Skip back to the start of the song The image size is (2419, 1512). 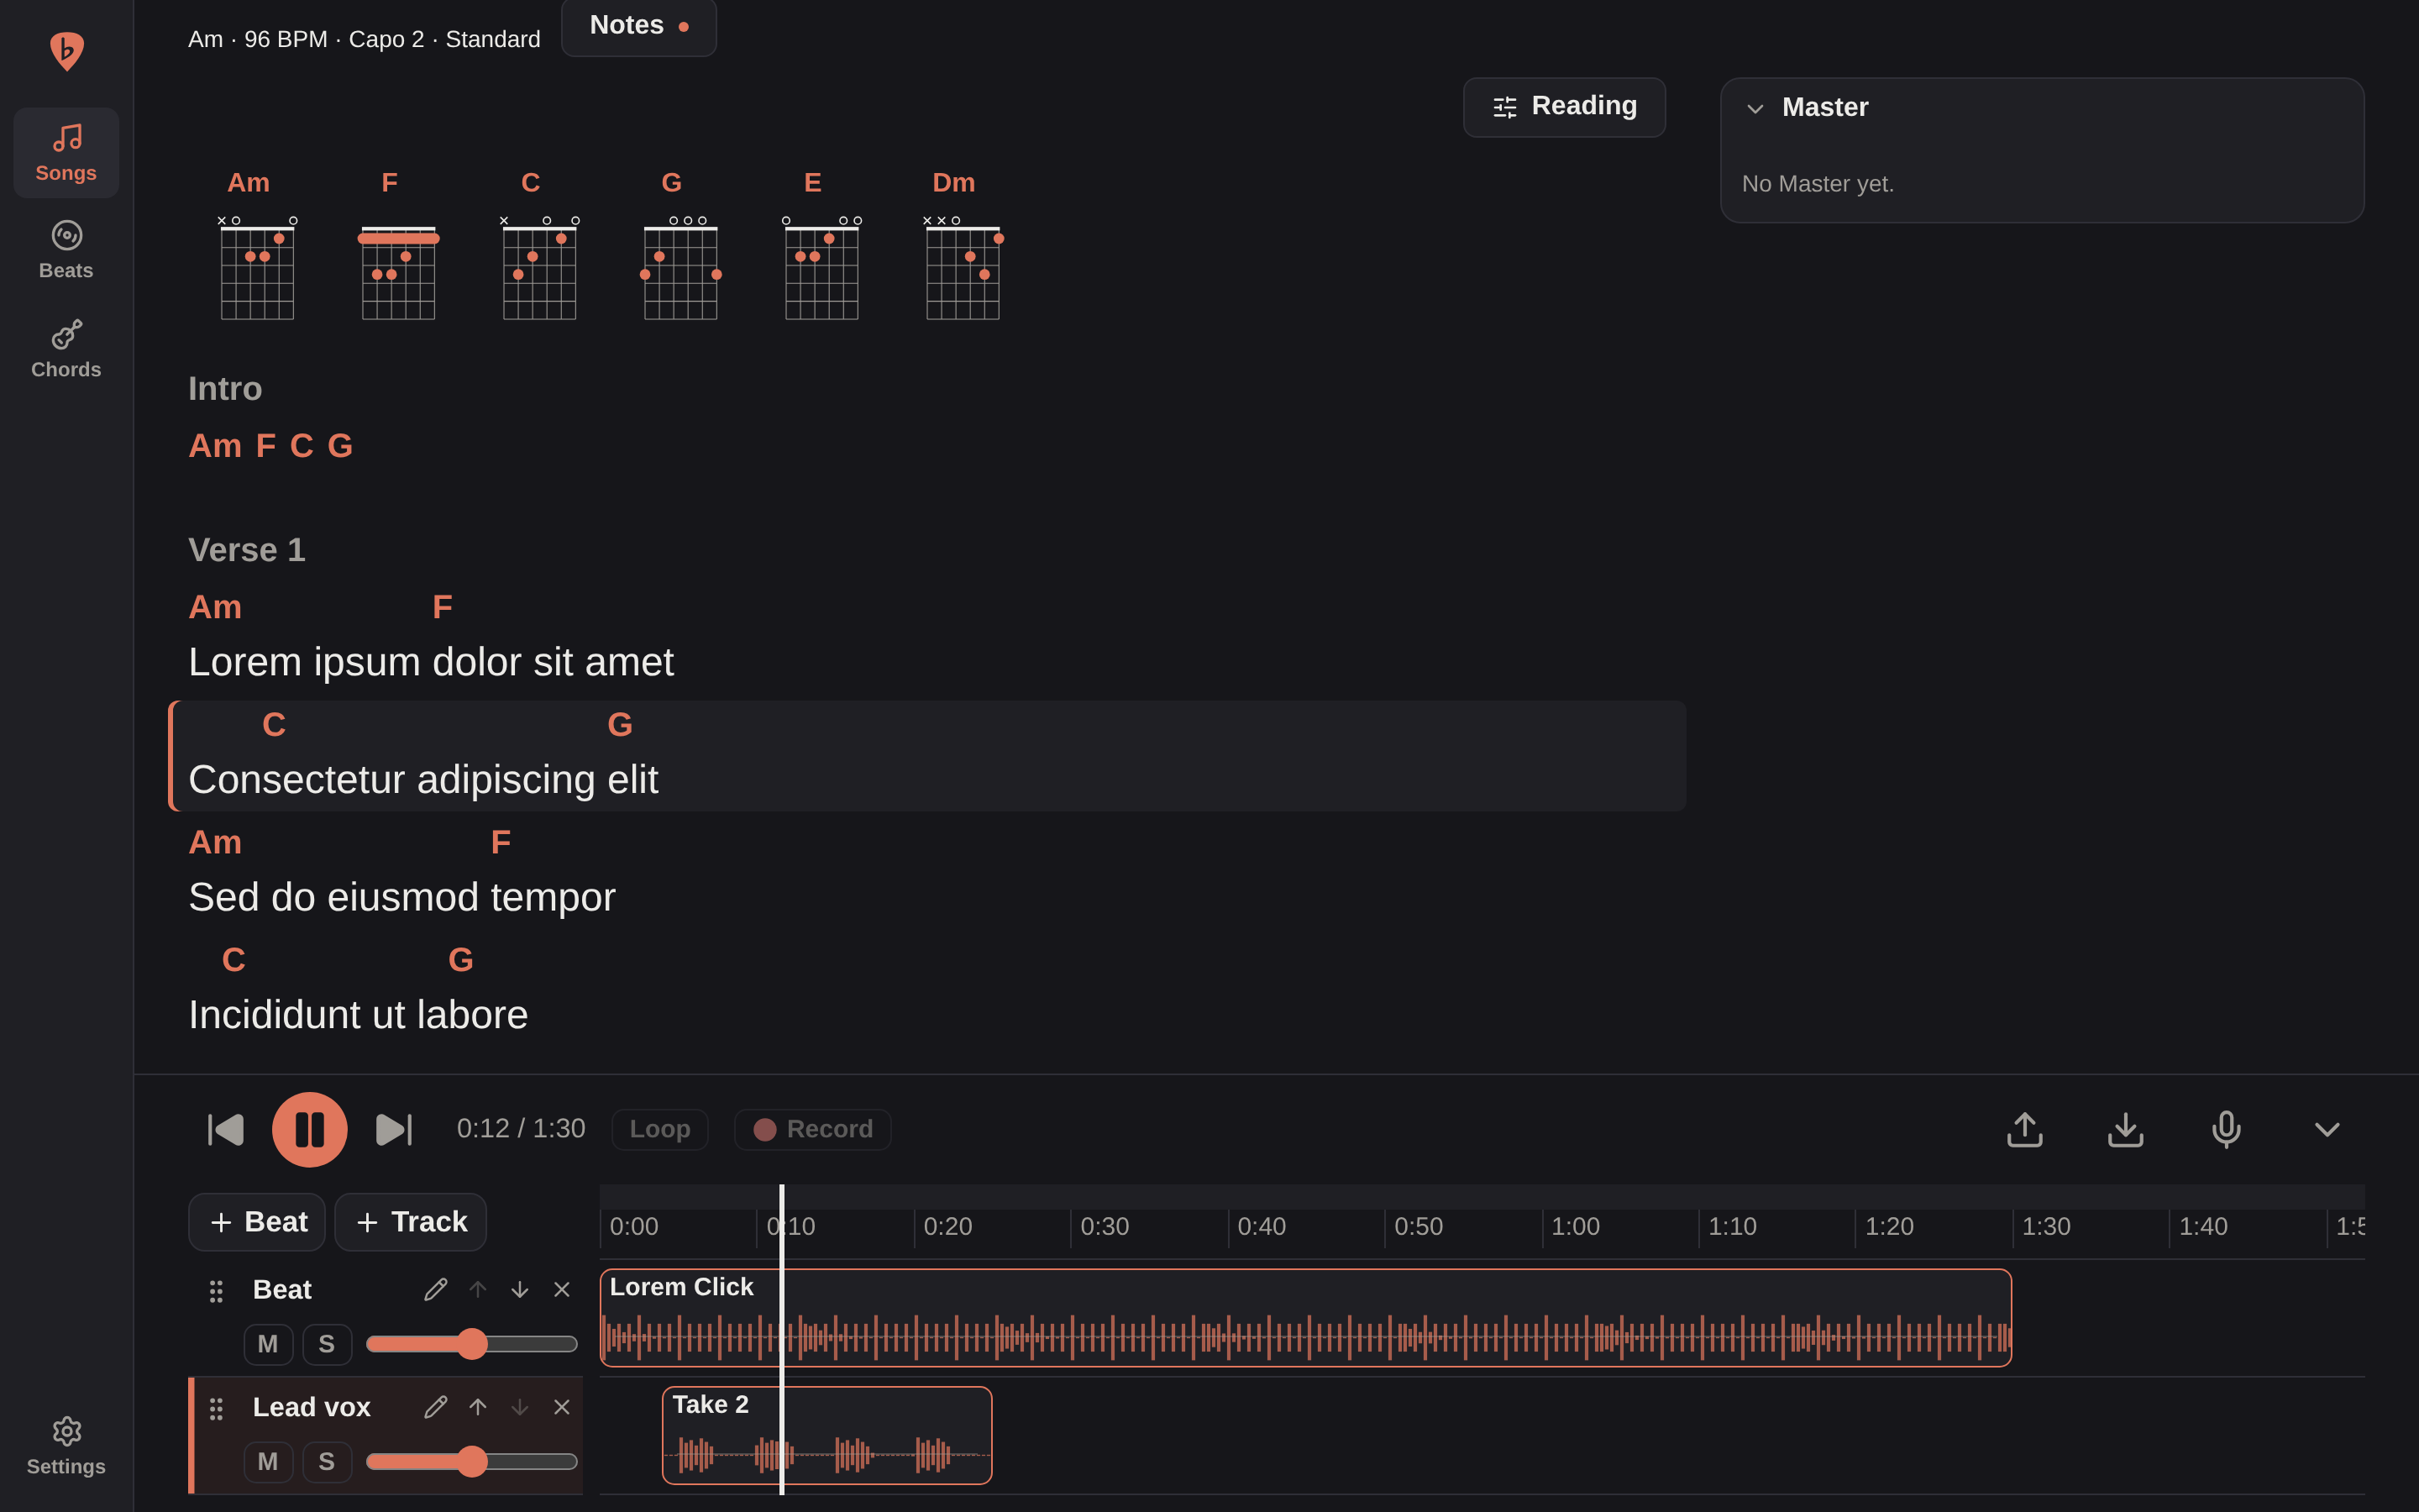click(226, 1129)
